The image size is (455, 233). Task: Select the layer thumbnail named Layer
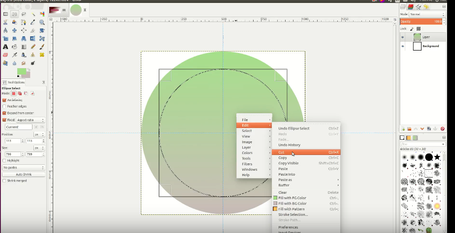[x=417, y=37]
